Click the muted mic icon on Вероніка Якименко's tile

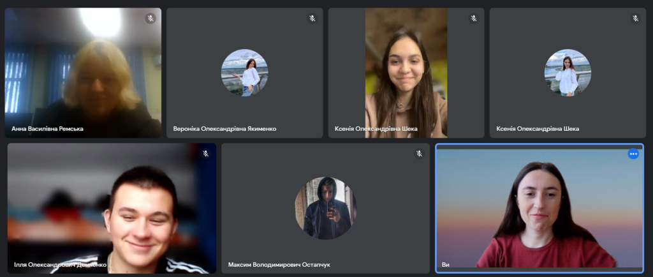pyautogui.click(x=312, y=19)
